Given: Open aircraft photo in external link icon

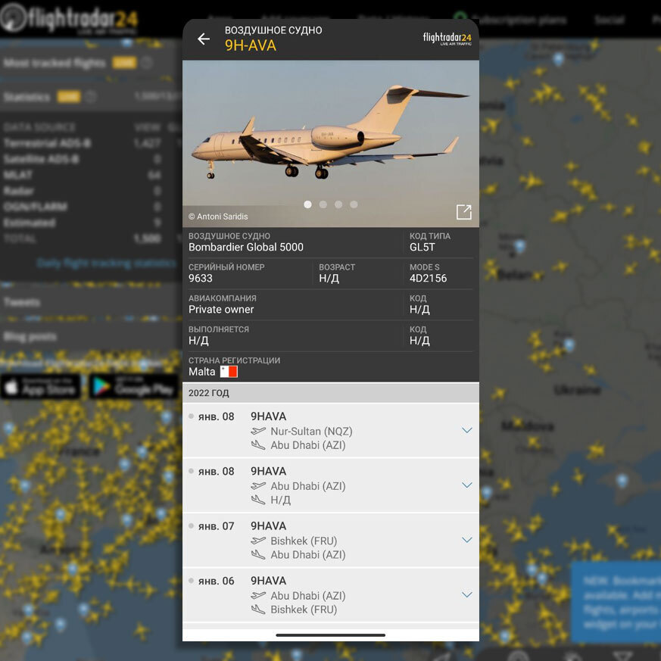Looking at the screenshot, I should [463, 212].
